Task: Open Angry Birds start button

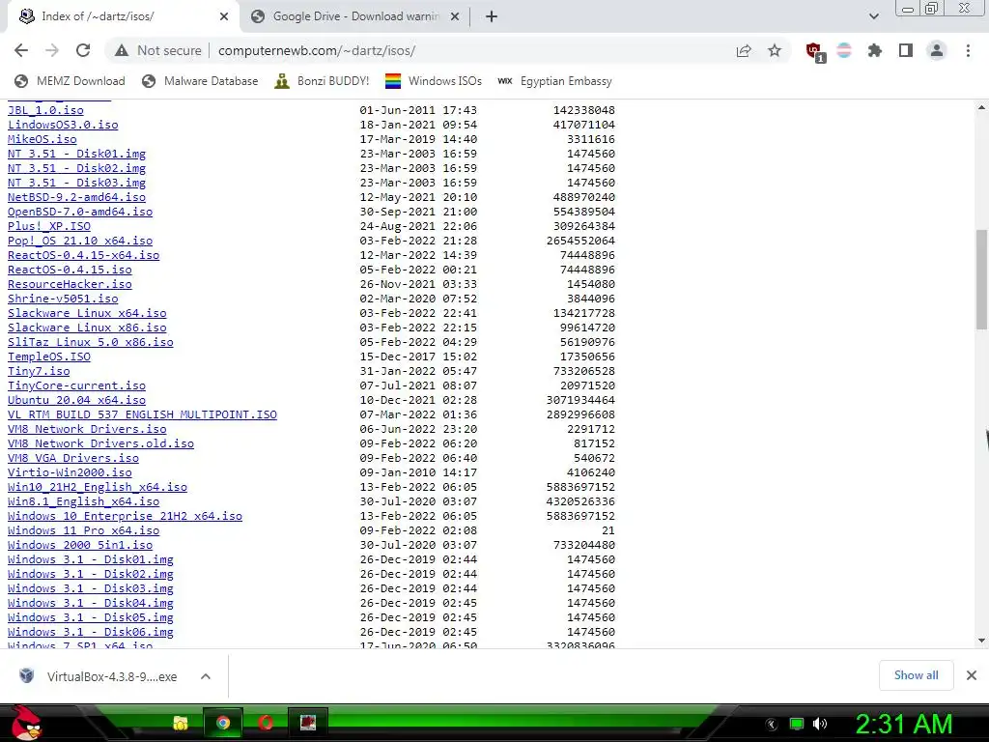Action: [25, 723]
